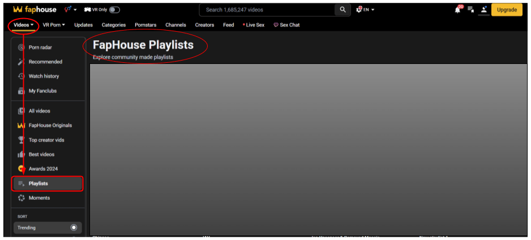Viewport: 531px width, 240px height.
Task: Click the playlist queue icon in header
Action: (x=470, y=10)
